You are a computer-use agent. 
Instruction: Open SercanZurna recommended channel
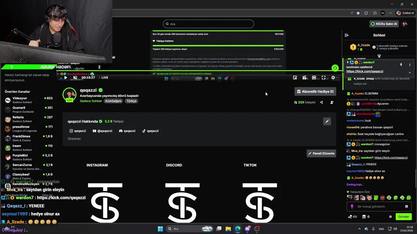[28, 167]
